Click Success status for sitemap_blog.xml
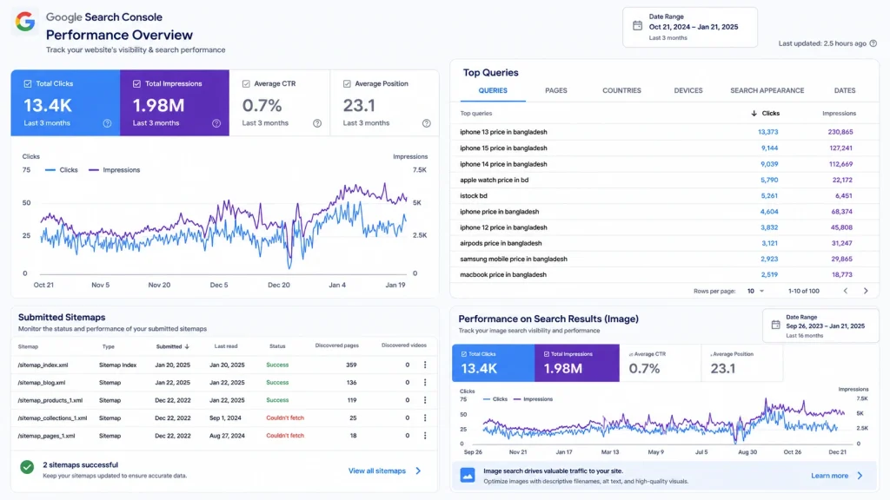Screen dimensions: 890x500 pyautogui.click(x=277, y=383)
